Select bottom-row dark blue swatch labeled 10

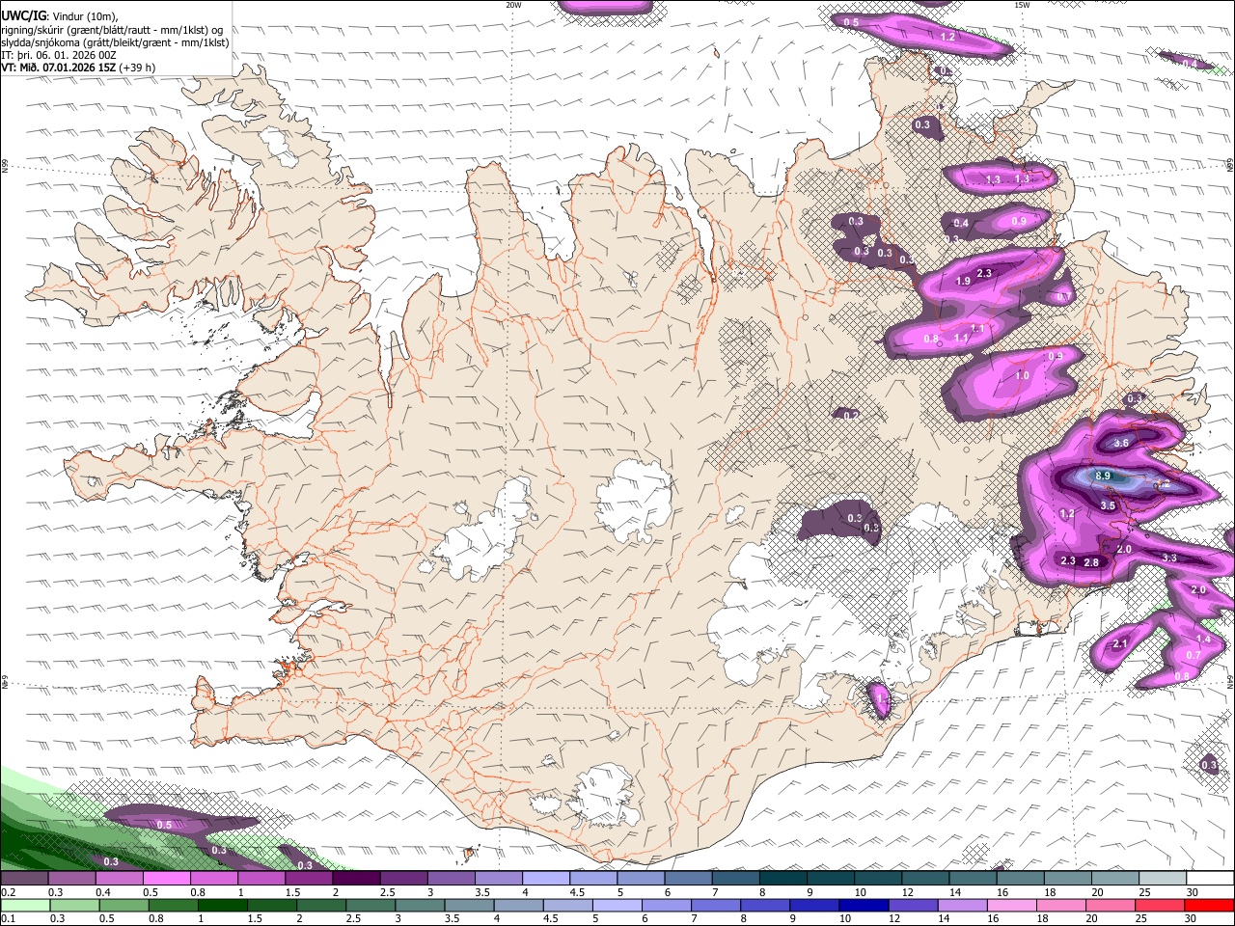pos(863,905)
